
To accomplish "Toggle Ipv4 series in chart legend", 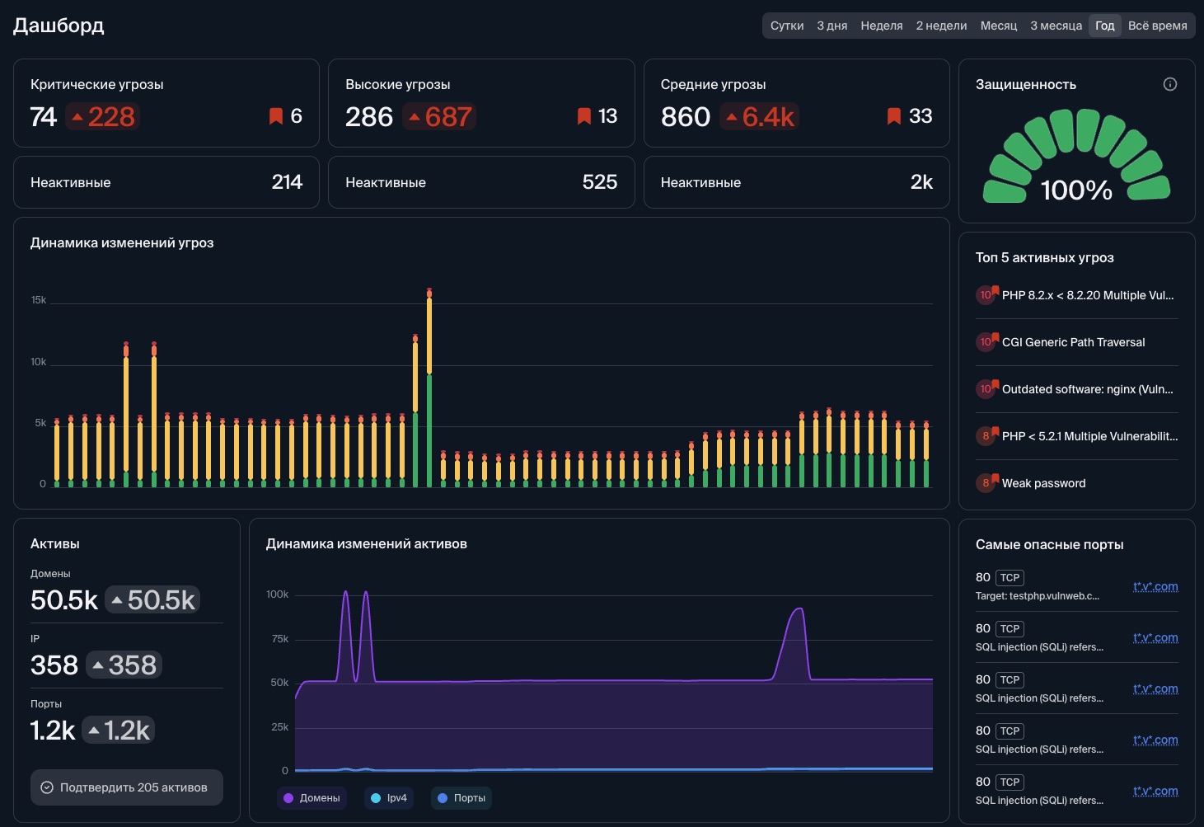I will [x=388, y=798].
